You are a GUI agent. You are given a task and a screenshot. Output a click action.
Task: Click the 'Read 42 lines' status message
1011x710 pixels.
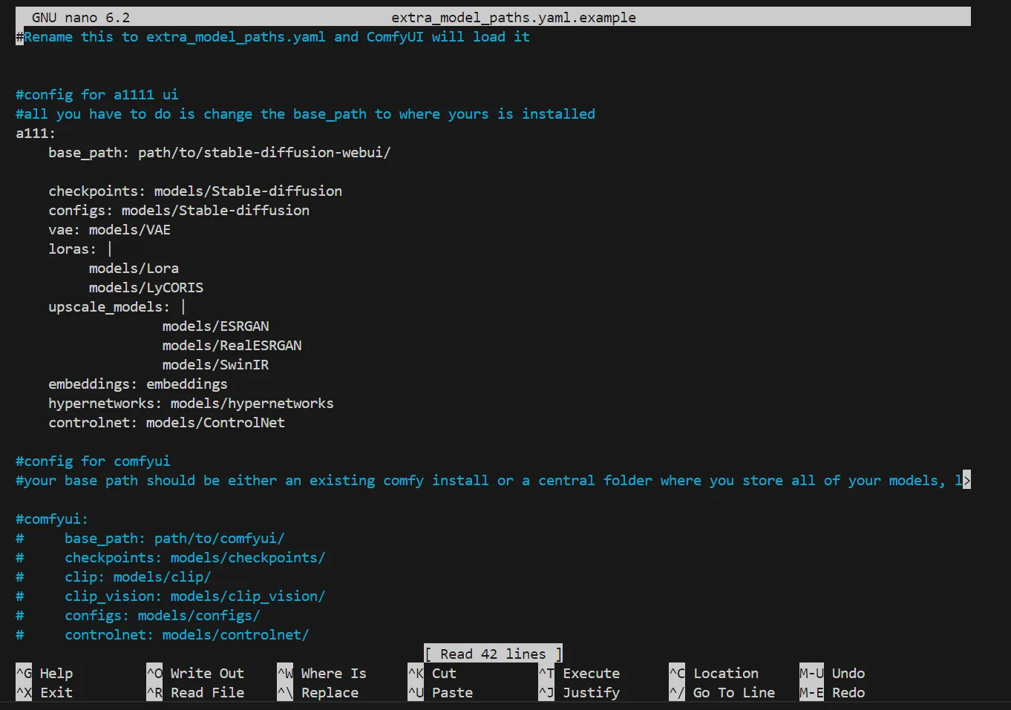pos(493,654)
